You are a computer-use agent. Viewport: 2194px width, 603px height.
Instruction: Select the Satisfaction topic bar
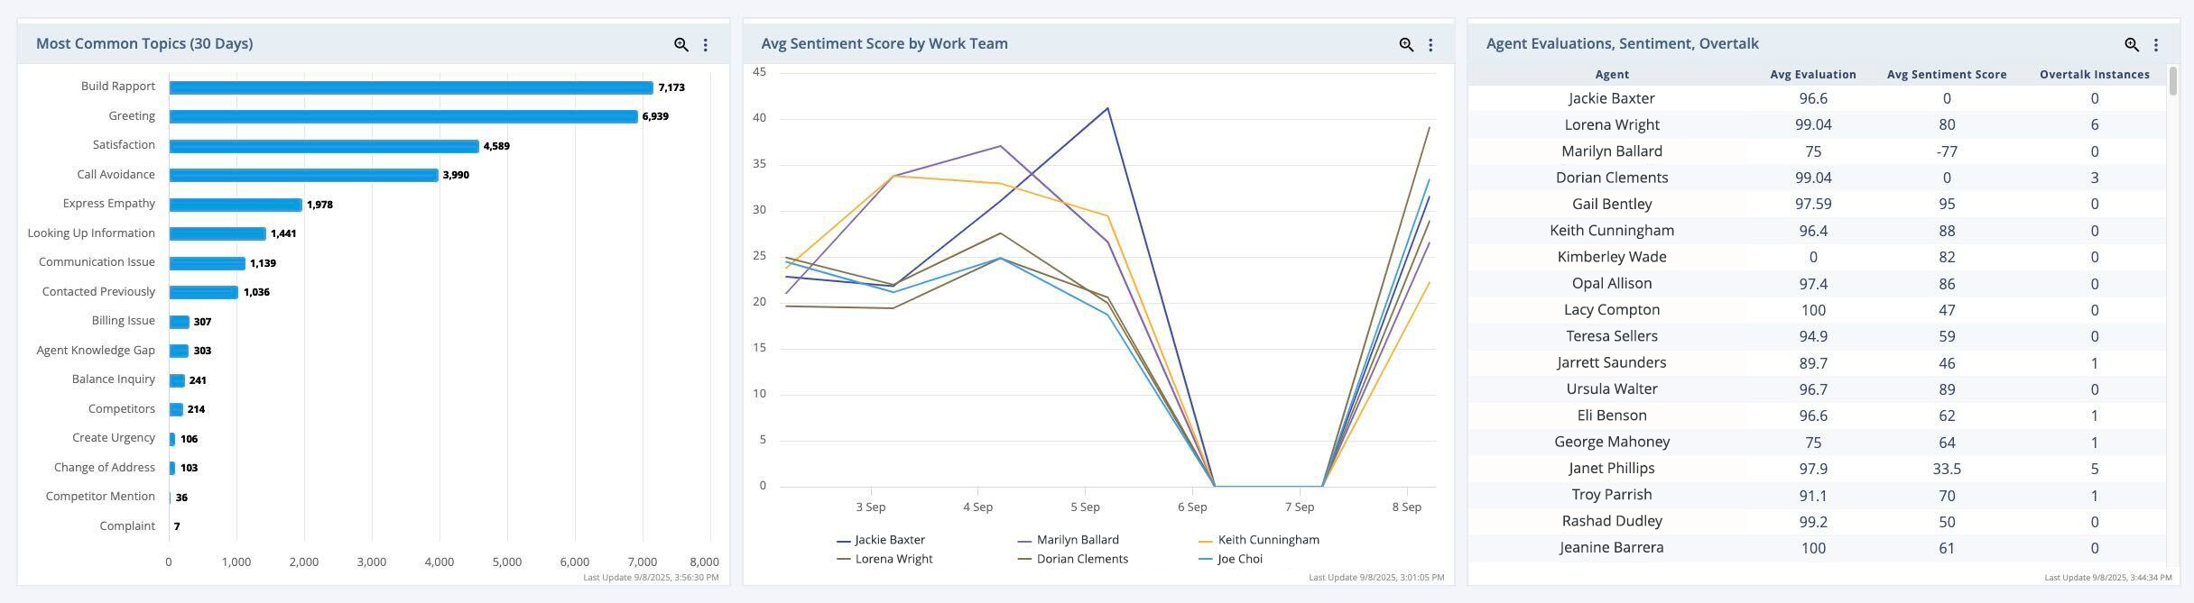coord(323,146)
